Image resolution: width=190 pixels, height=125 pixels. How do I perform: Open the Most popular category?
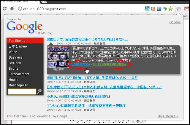pyautogui.click(x=25, y=85)
